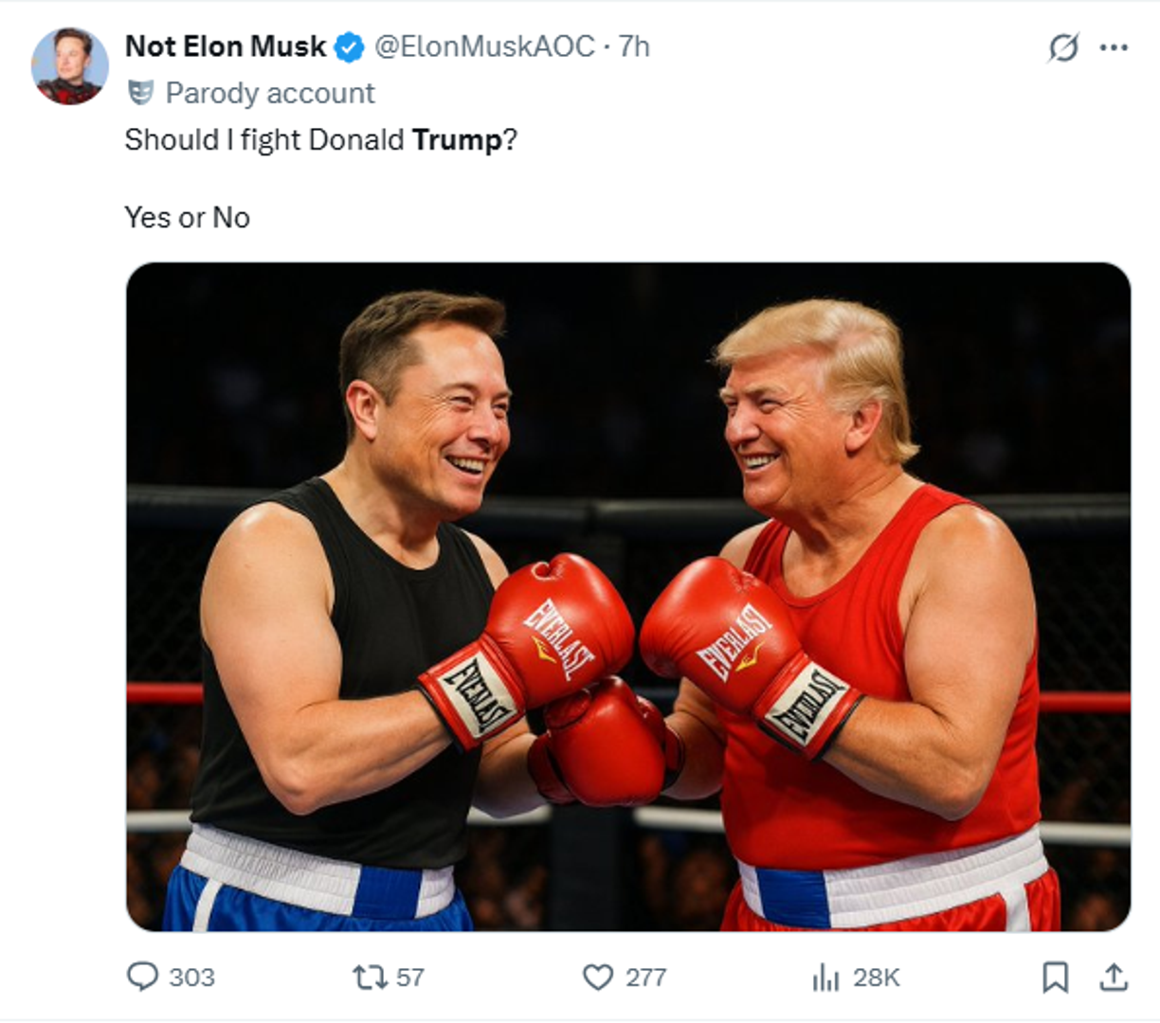The width and height of the screenshot is (1160, 1023).
Task: Click the reply speech bubble icon
Action: (x=142, y=977)
